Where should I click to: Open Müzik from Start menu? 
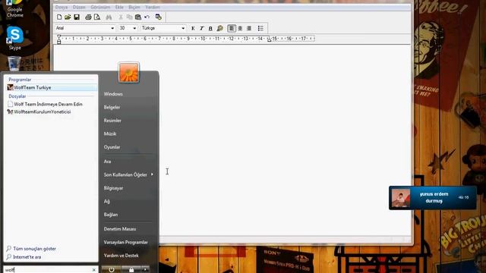pos(110,133)
